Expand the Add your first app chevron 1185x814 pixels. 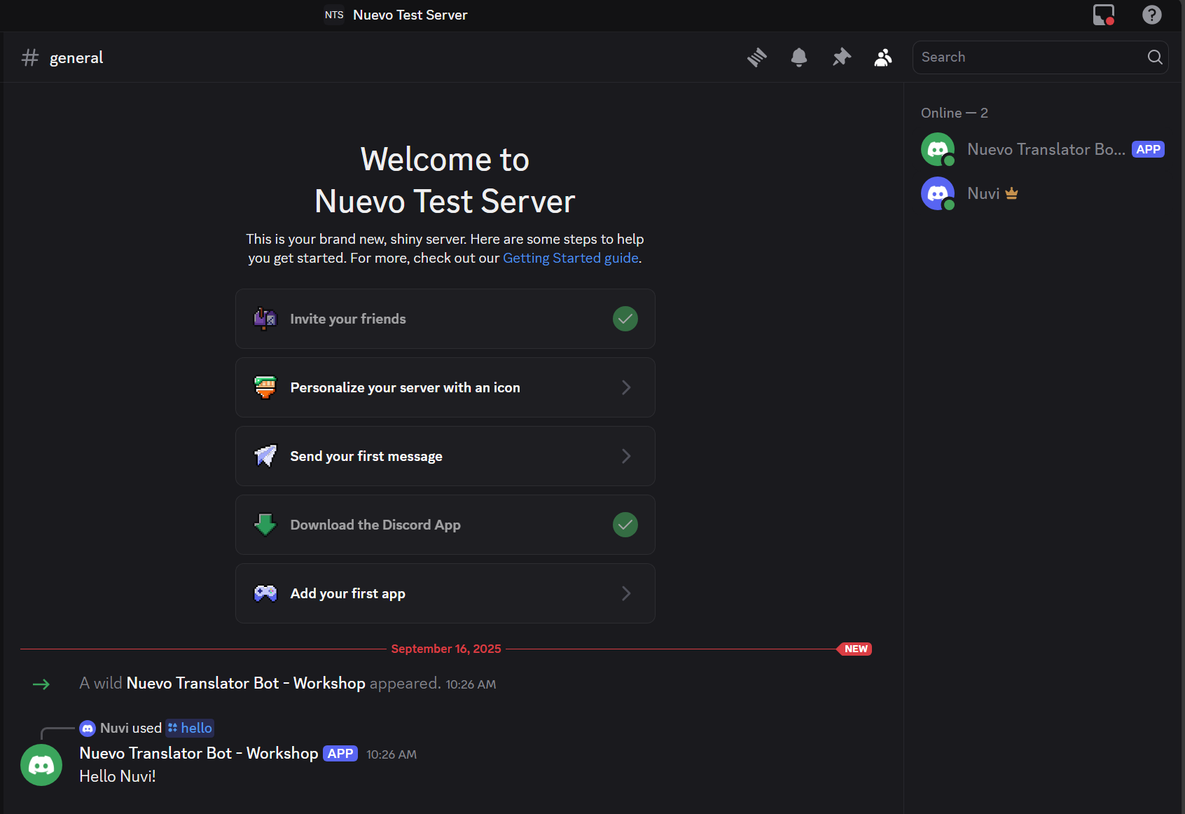626,593
